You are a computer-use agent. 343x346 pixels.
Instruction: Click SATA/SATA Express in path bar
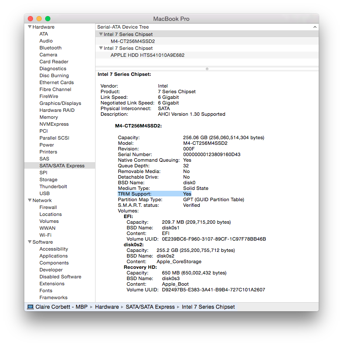coord(150,307)
